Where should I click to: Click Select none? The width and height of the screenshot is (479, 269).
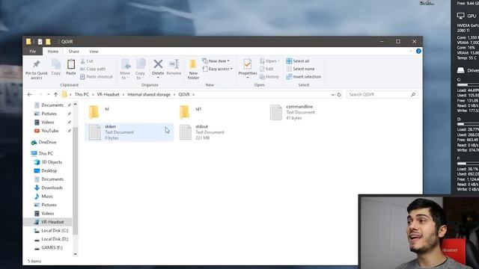(300, 69)
